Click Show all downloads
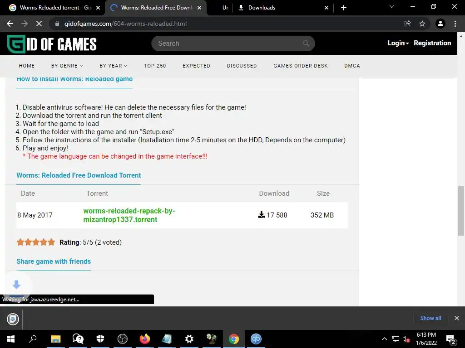The image size is (465, 348). point(430,318)
